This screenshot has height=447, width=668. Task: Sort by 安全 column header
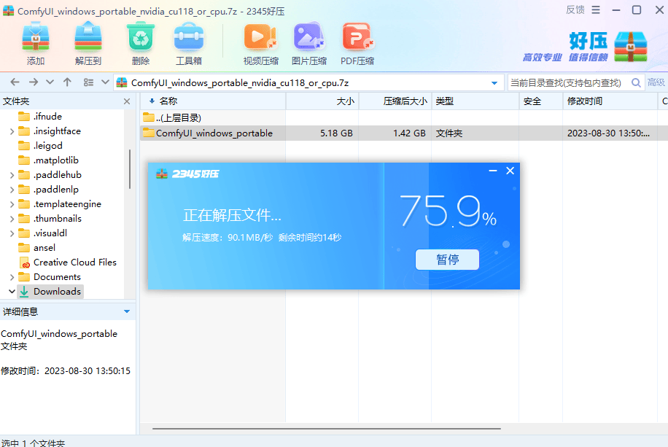point(541,101)
